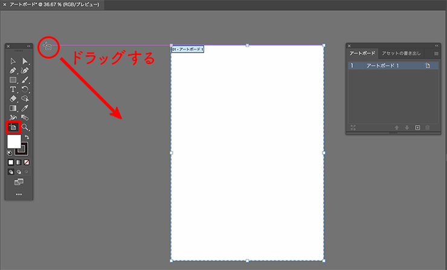Select アートボード 1 row in the list
The height and width of the screenshot is (270, 447).
pyautogui.click(x=387, y=65)
